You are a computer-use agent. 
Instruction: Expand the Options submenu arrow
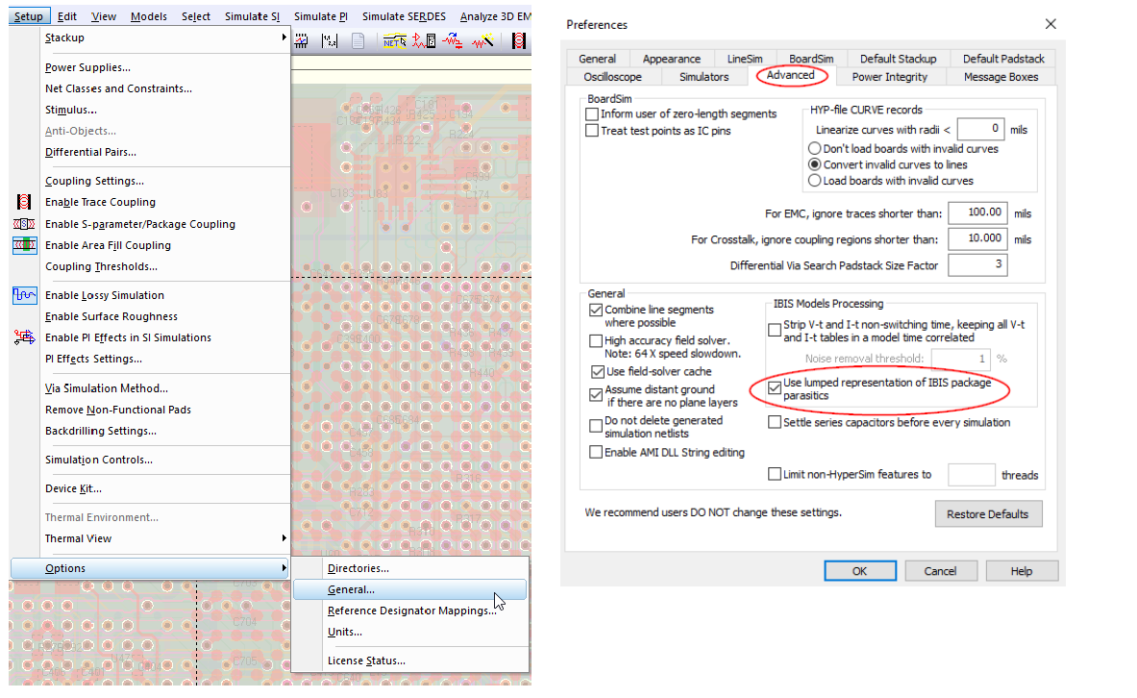[284, 567]
